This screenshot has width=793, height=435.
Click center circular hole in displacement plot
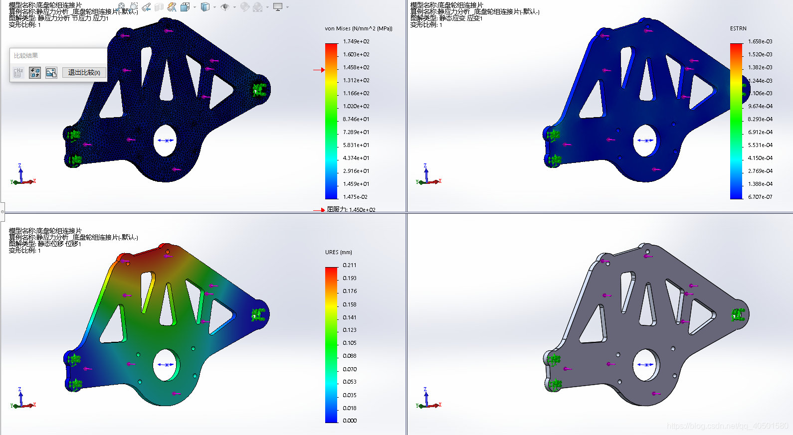pyautogui.click(x=165, y=365)
